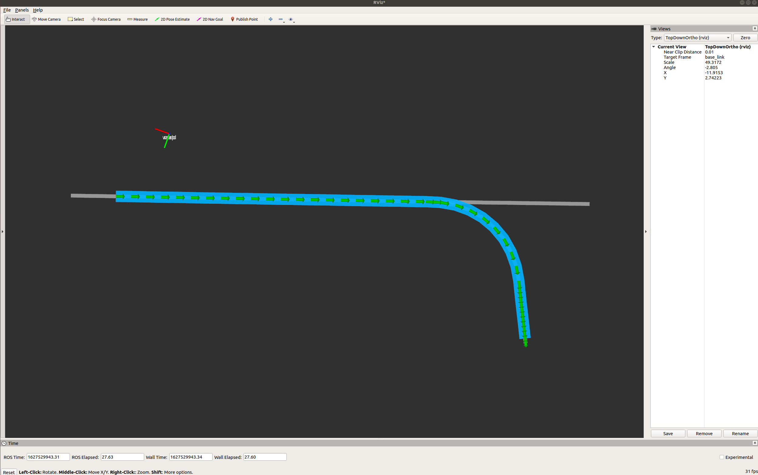
Task: Click the Focus Camera tool
Action: [x=106, y=19]
